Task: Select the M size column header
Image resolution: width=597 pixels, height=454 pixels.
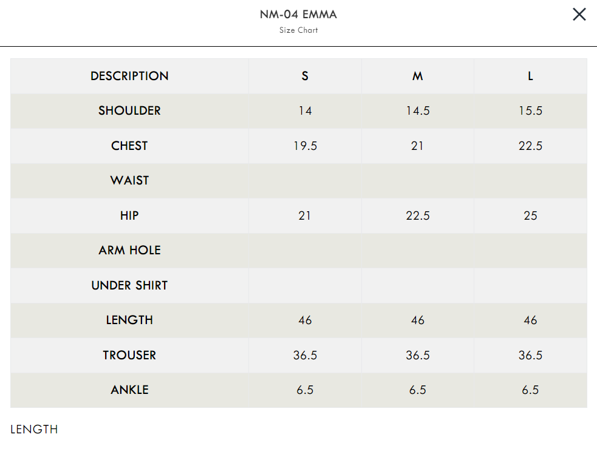Action: click(x=417, y=76)
